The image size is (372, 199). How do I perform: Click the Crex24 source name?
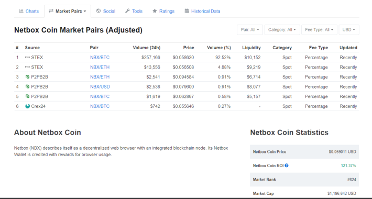pyautogui.click(x=38, y=106)
